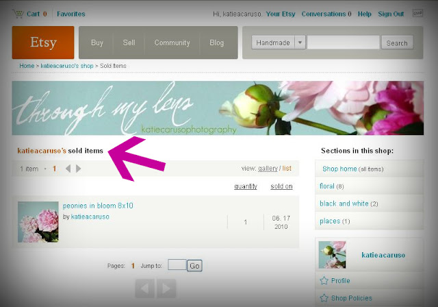Open the black and white section
Image resolution: width=438 pixels, height=307 pixels.
coord(344,204)
